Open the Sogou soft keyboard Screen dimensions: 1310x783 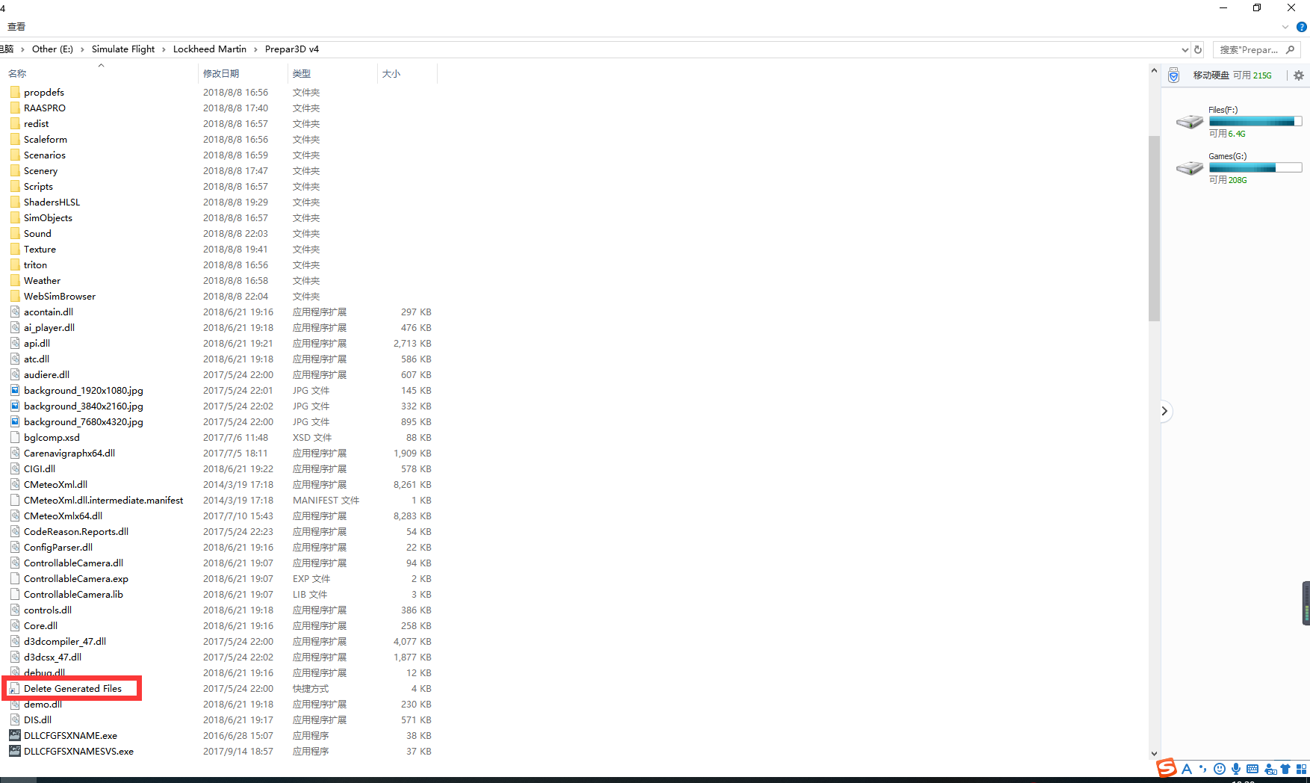(1252, 769)
